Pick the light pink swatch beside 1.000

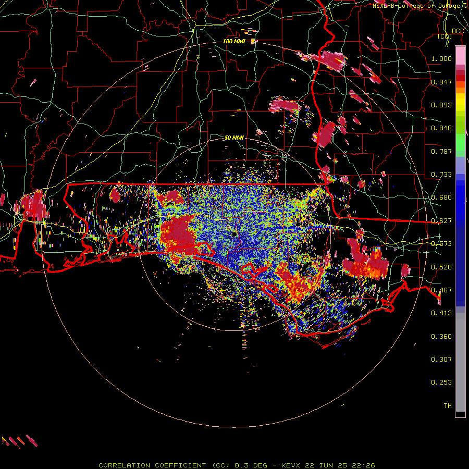pyautogui.click(x=460, y=56)
